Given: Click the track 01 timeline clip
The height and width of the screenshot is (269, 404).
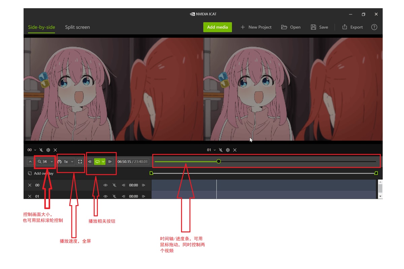Looking at the screenshot, I should coord(264,195).
